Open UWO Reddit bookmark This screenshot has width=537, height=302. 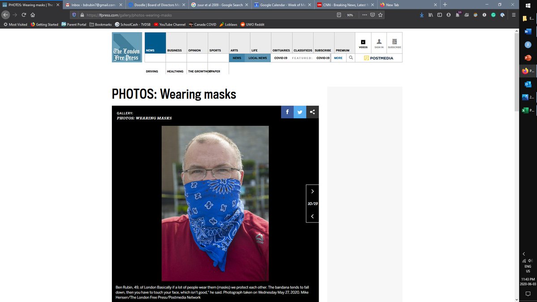coord(252,24)
